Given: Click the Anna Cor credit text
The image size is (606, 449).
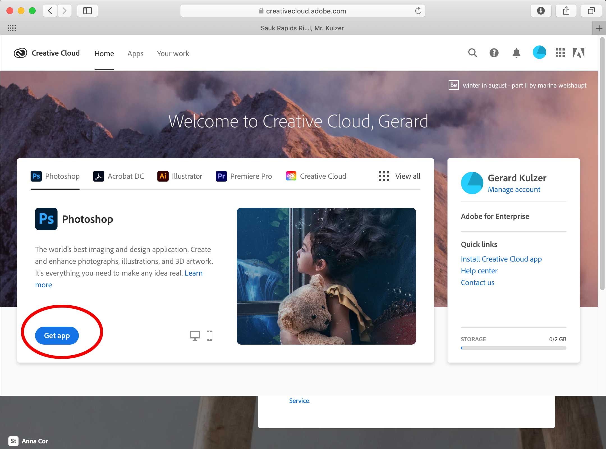Looking at the screenshot, I should click(35, 441).
